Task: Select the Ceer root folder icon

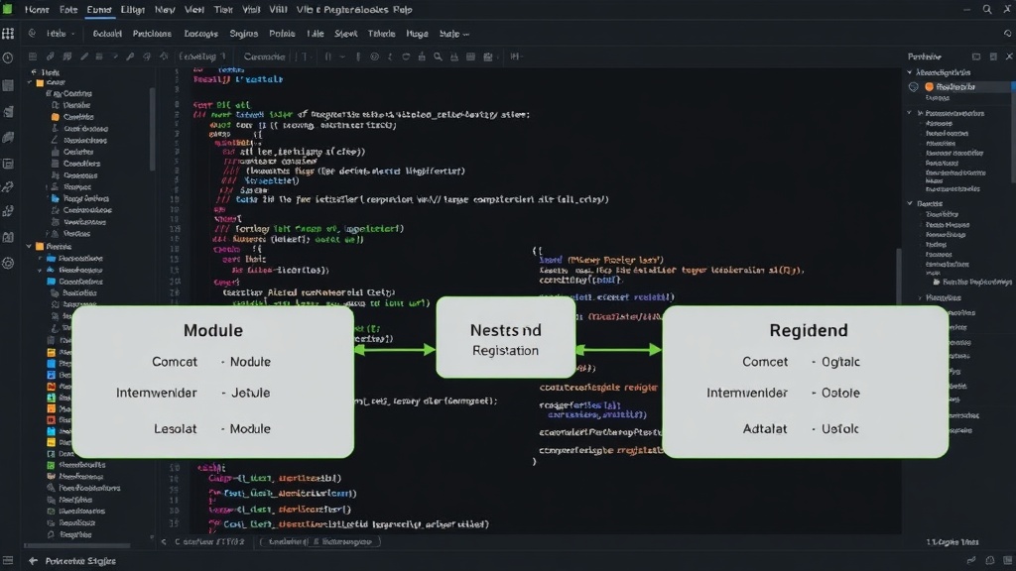Action: tap(40, 83)
